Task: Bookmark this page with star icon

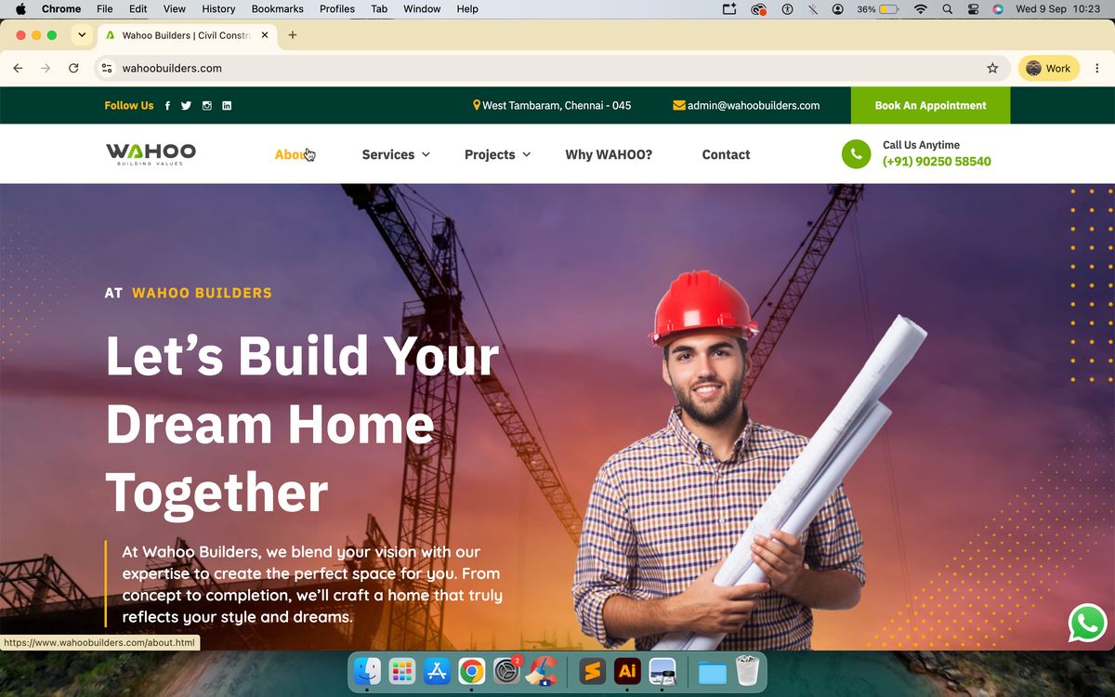Action: click(x=992, y=68)
